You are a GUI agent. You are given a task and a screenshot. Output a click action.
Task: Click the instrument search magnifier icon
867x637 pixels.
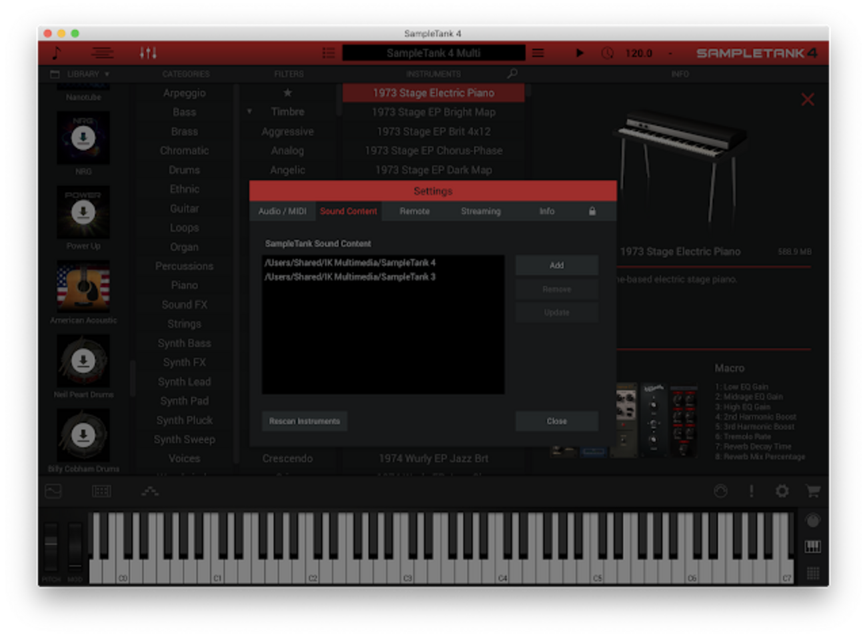[x=512, y=73]
